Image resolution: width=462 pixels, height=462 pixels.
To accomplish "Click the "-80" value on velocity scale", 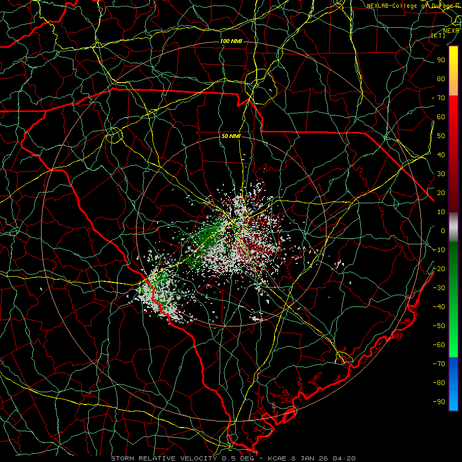I will [439, 383].
